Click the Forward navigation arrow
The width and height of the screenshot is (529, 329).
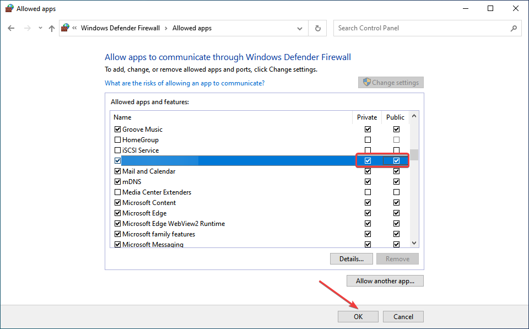pos(25,28)
